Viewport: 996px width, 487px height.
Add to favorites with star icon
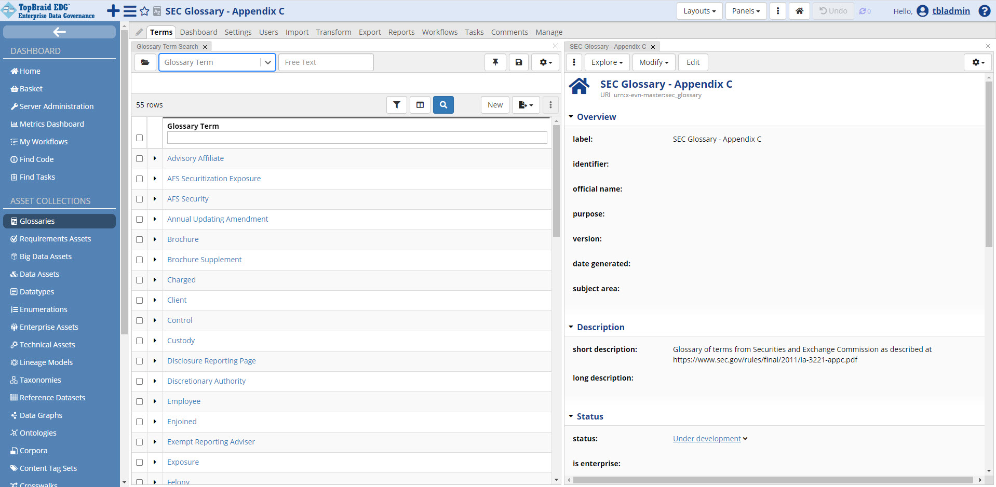144,11
